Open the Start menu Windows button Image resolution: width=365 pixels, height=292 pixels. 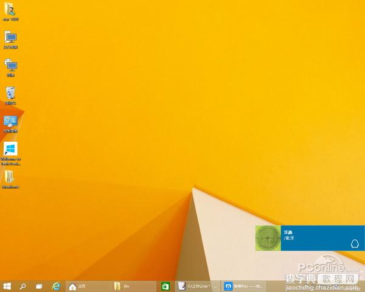[x=7, y=286]
